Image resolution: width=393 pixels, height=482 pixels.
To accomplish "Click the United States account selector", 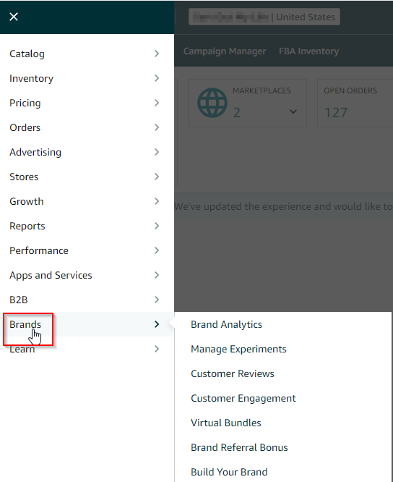I will (x=264, y=17).
